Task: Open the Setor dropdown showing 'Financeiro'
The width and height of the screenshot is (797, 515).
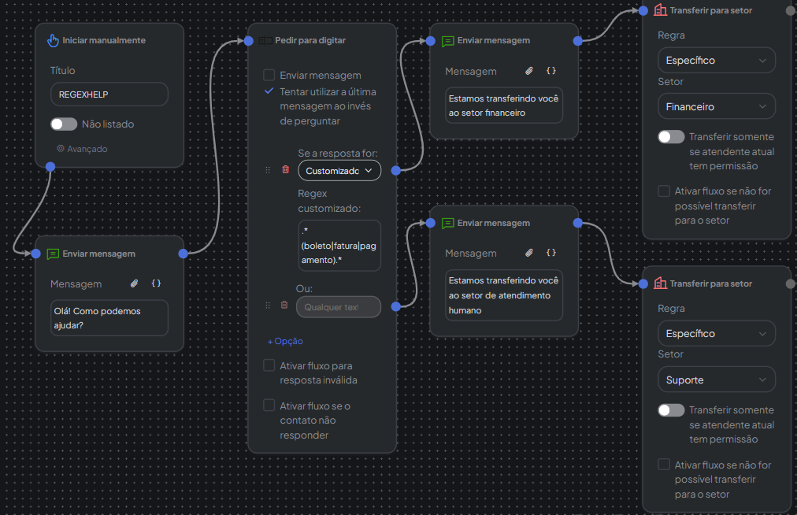Action: click(716, 106)
